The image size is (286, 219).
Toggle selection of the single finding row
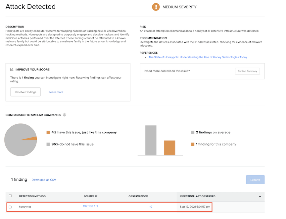[x=10, y=206]
